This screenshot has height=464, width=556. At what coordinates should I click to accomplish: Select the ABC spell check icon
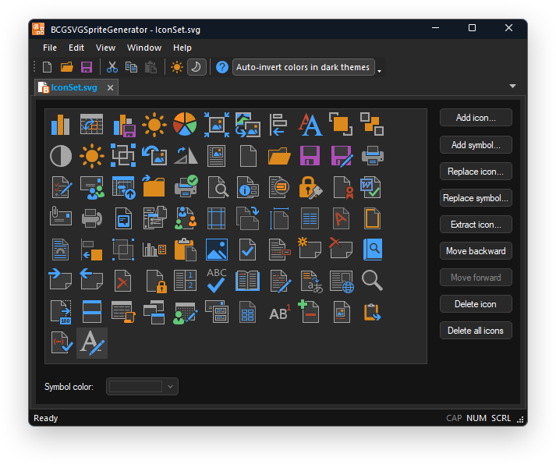click(216, 280)
